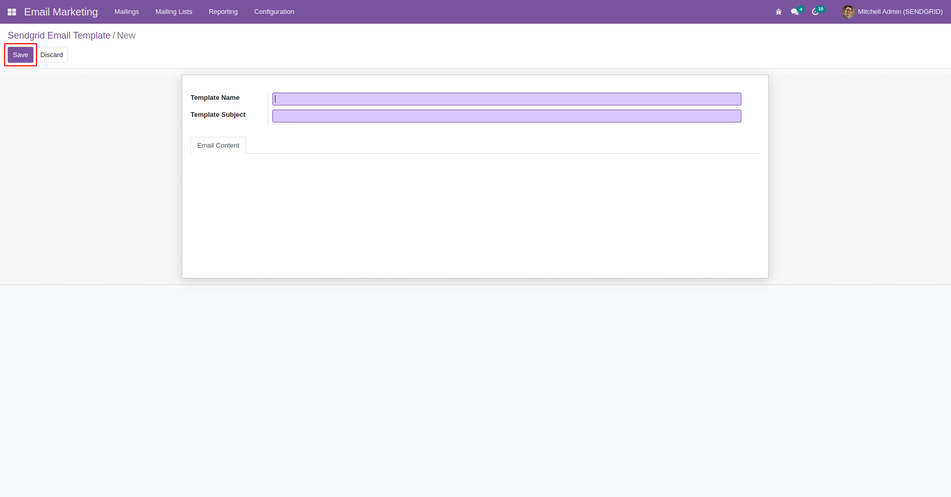The height and width of the screenshot is (497, 951).
Task: Open Mitchell Admin (SENDGRID) user menu
Action: (892, 12)
